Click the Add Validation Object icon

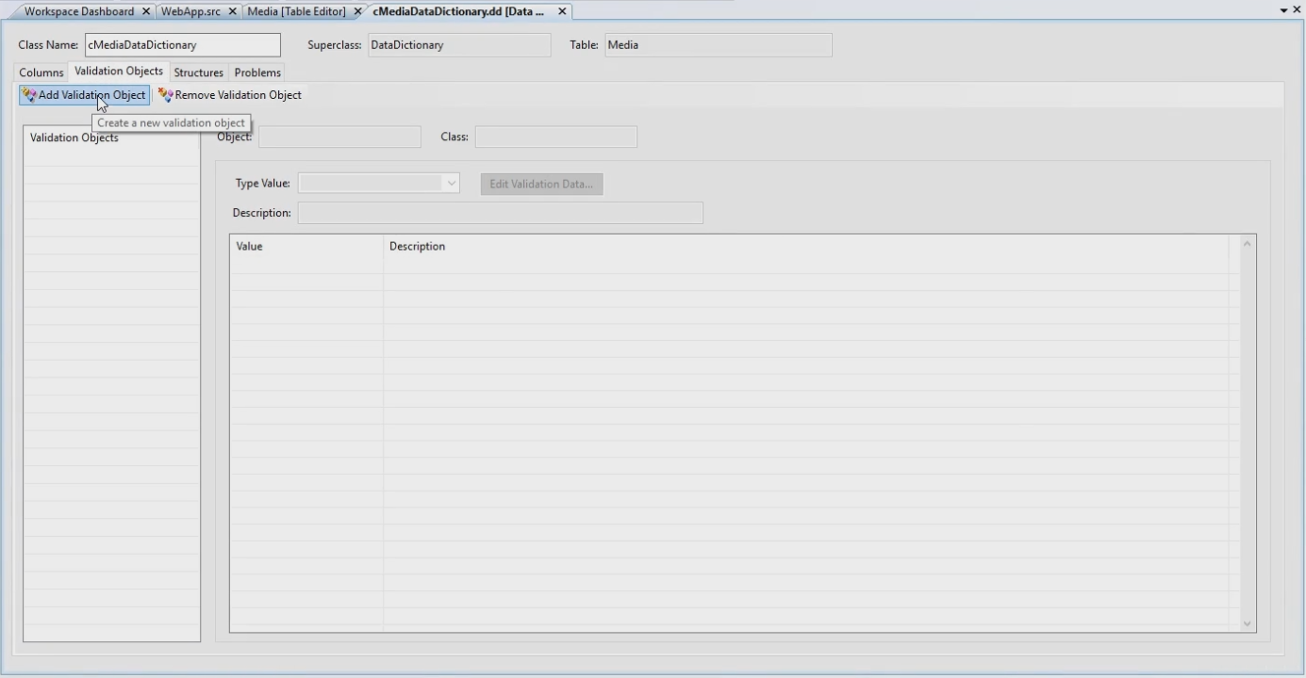[x=29, y=95]
